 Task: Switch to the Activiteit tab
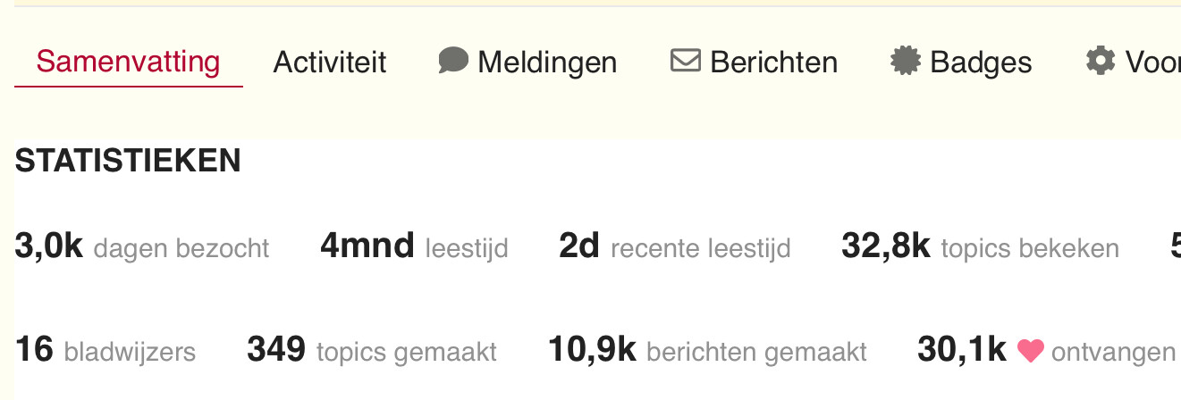point(330,62)
